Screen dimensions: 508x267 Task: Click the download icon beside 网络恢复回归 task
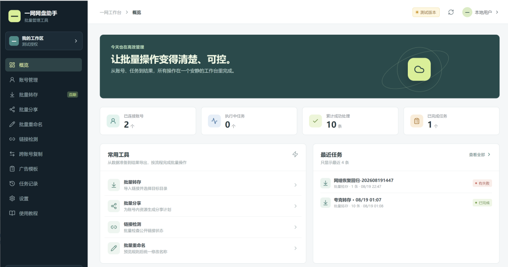(x=325, y=183)
